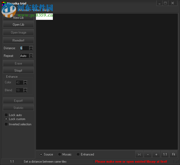Click the red library warning message
The width and height of the screenshot is (180, 165).
(x=131, y=162)
